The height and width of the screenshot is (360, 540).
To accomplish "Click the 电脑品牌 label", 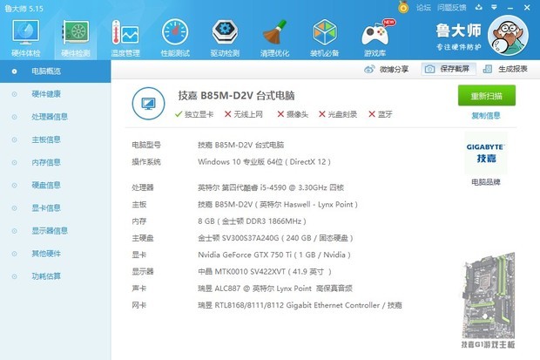I will tap(486, 181).
